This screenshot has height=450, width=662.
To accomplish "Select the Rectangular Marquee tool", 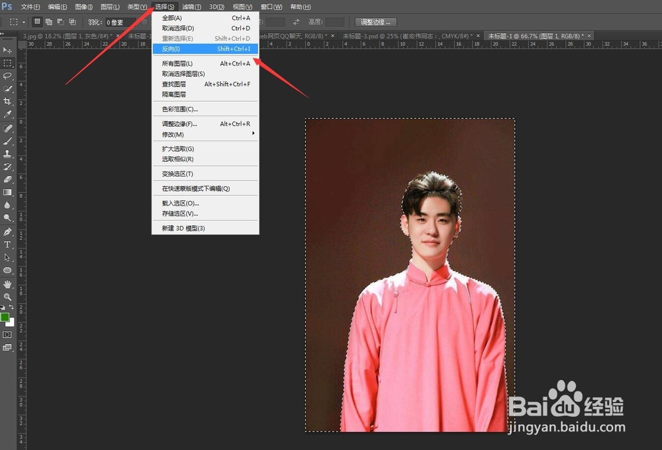I will (7, 63).
